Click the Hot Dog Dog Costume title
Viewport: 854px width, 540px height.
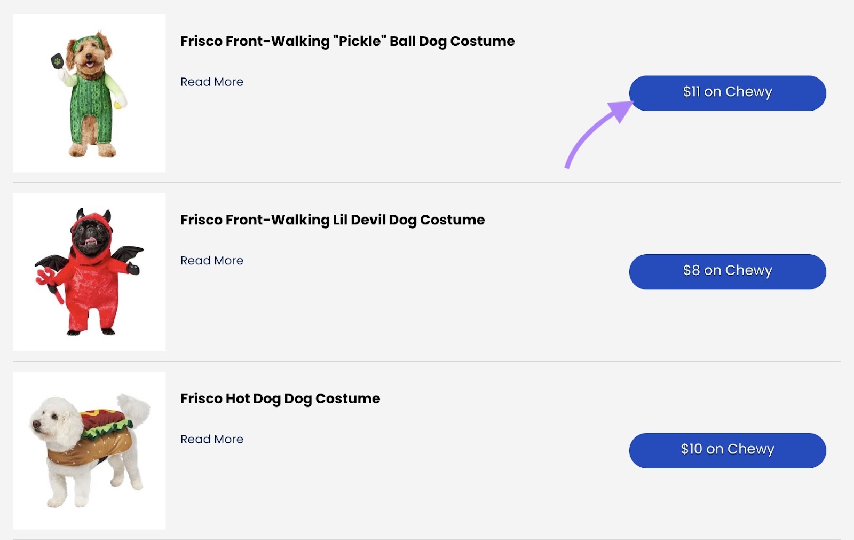point(280,398)
